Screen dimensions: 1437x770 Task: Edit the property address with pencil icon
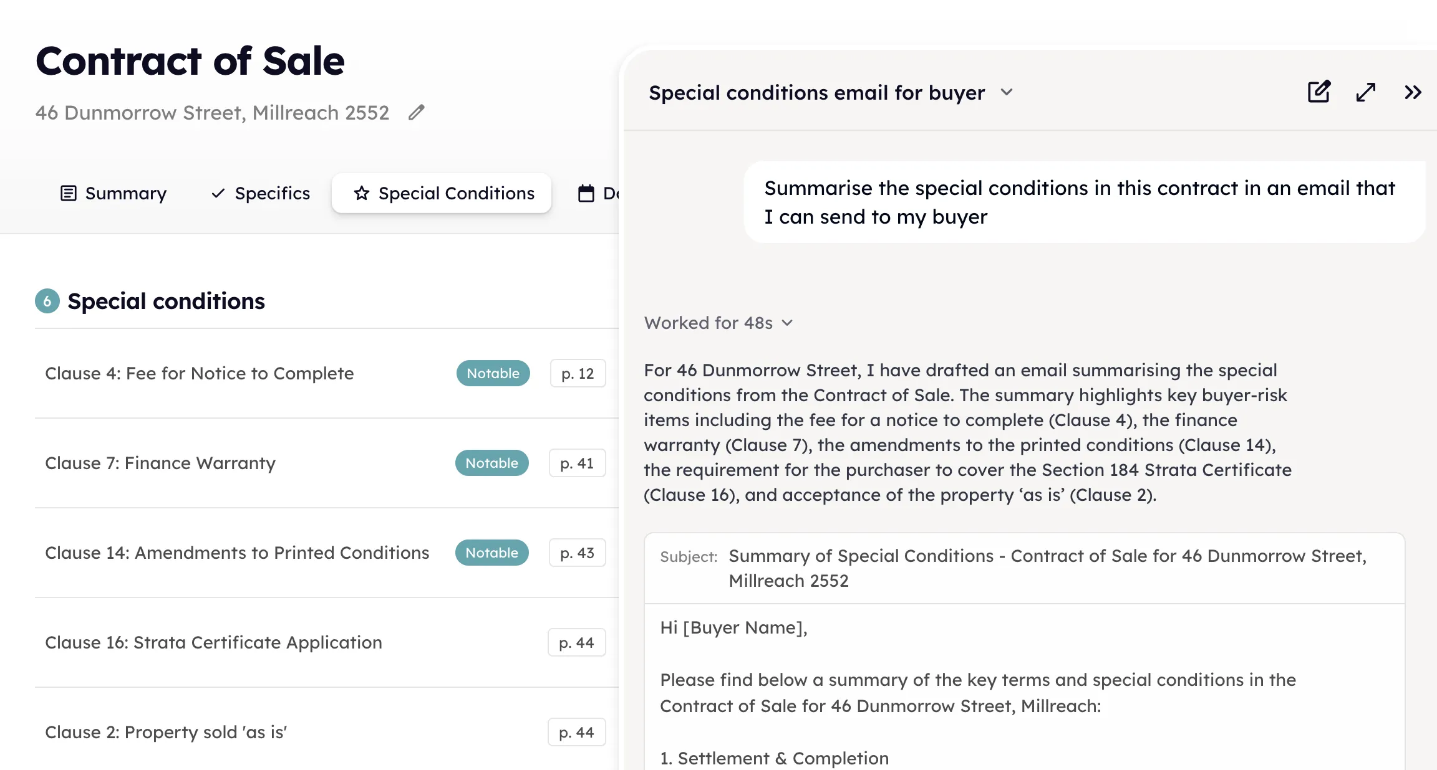pyautogui.click(x=417, y=113)
